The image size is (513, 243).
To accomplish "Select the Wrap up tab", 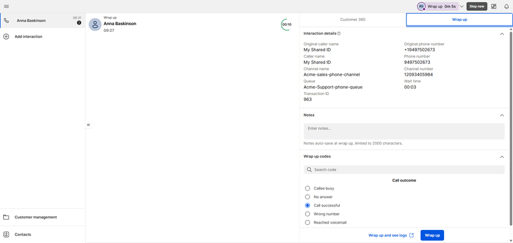I will click(459, 19).
